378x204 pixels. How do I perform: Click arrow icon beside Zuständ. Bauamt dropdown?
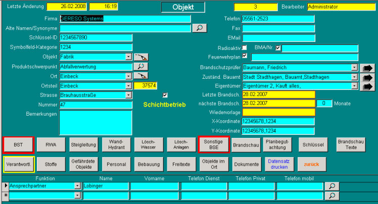tap(367, 77)
